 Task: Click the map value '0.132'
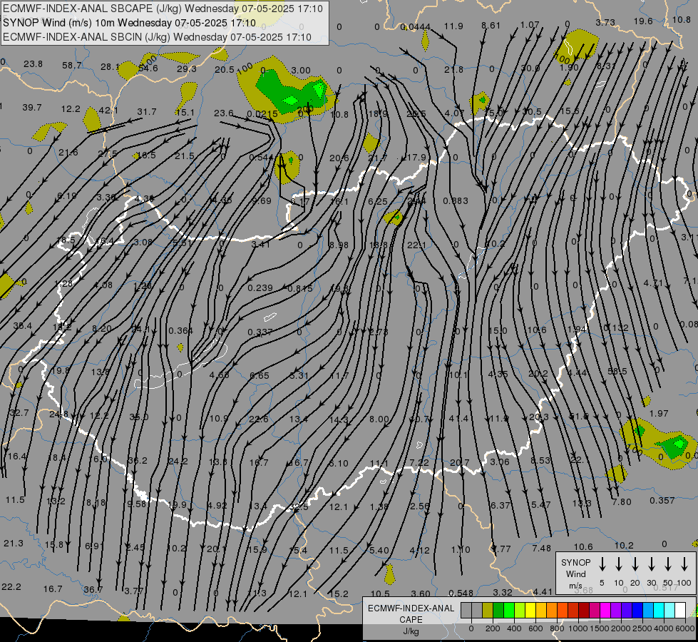point(616,328)
